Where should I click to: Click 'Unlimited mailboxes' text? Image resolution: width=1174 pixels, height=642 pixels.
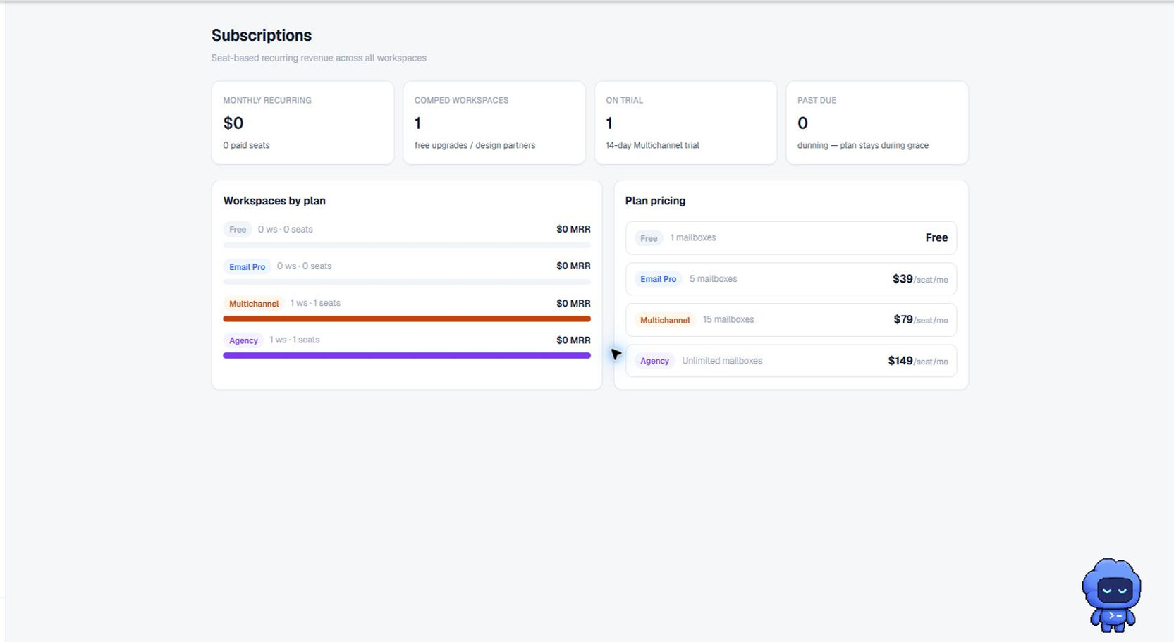pyautogui.click(x=722, y=361)
